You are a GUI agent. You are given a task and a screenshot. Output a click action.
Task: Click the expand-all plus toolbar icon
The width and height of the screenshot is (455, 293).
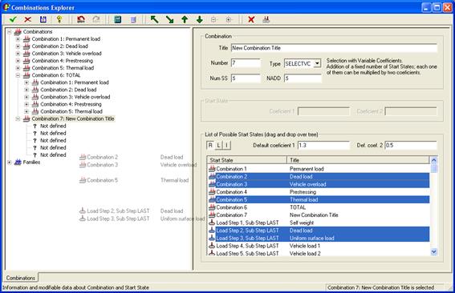point(229,20)
